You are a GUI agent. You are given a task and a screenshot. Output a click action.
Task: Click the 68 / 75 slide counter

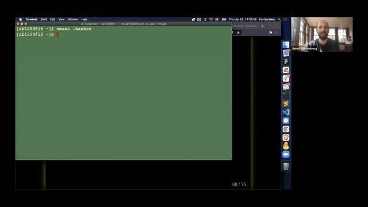click(239, 185)
